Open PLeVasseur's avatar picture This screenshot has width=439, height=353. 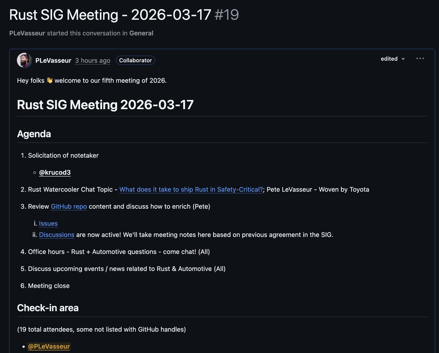pos(24,60)
